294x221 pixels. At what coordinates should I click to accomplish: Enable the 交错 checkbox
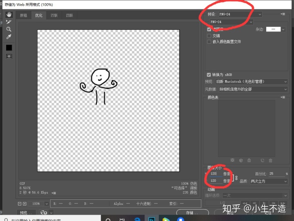click(209, 36)
